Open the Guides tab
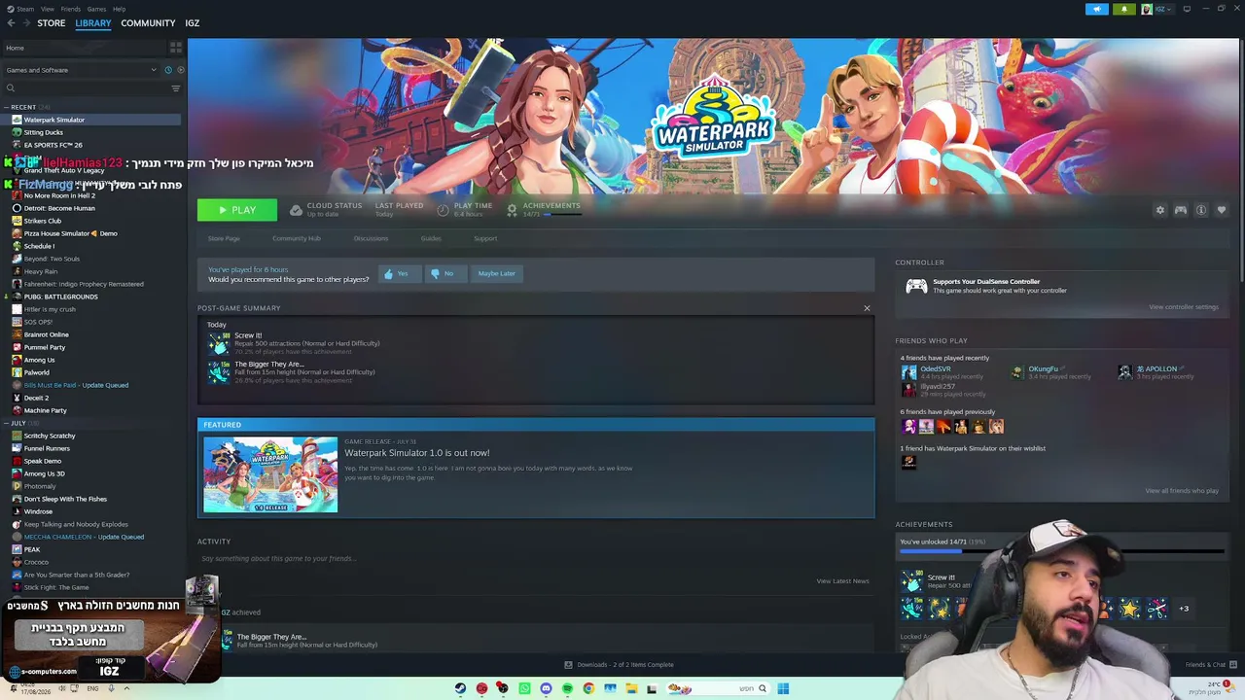Viewport: 1245px width, 700px height. point(431,238)
